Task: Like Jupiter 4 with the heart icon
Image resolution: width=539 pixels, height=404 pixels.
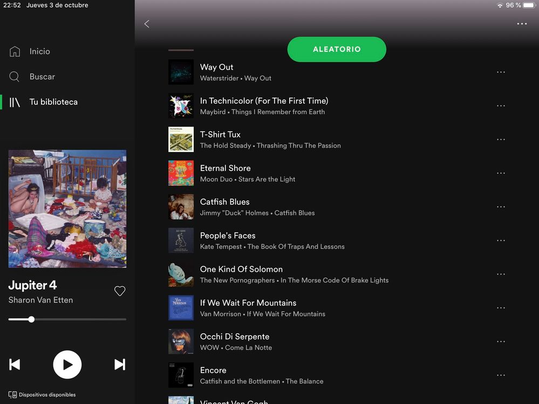Action: (120, 291)
